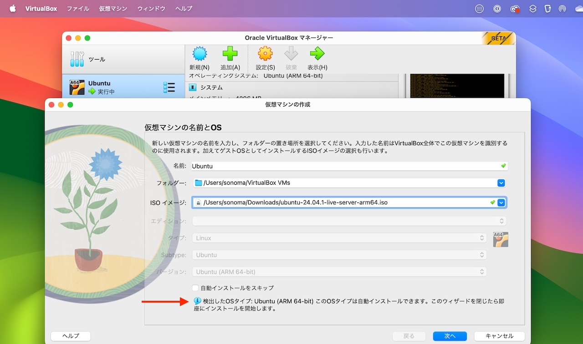
Task: Click the System (システム) section icon
Action: click(193, 87)
